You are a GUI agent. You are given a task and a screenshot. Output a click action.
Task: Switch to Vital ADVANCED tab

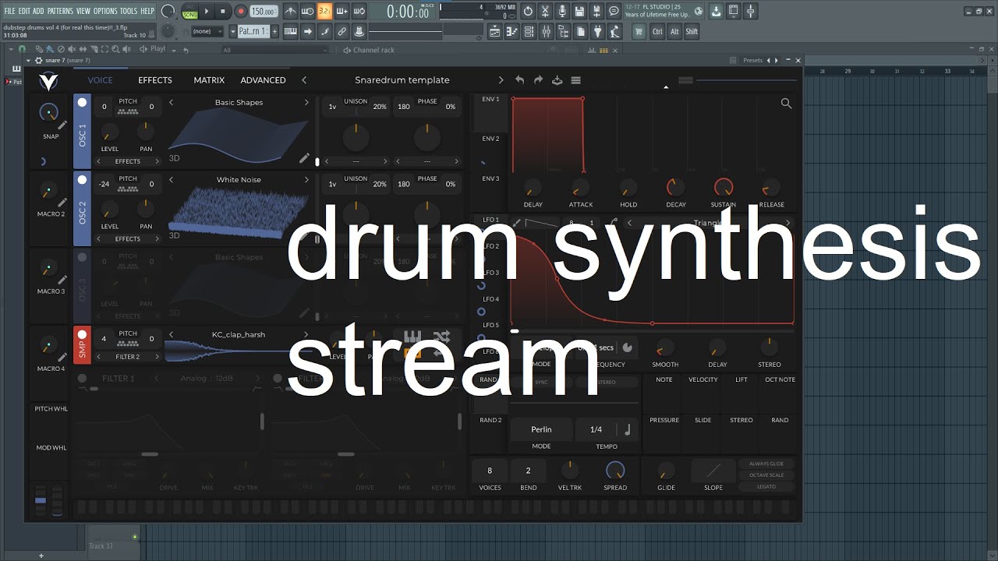tap(263, 80)
